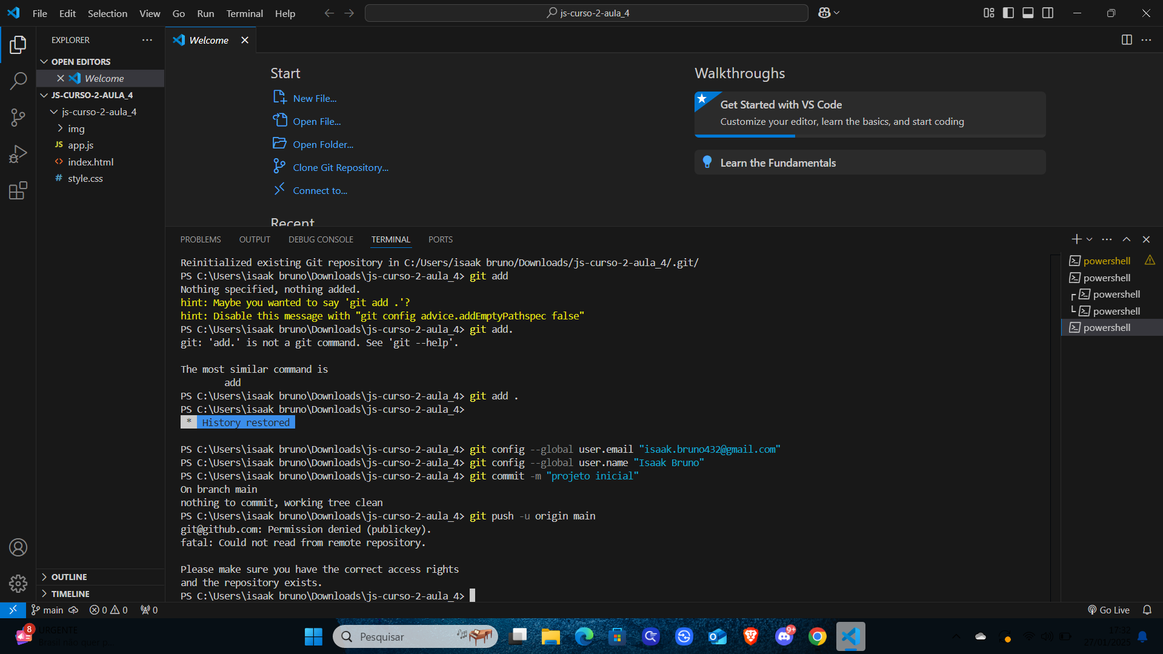Open the Extensions view

pos(18,191)
